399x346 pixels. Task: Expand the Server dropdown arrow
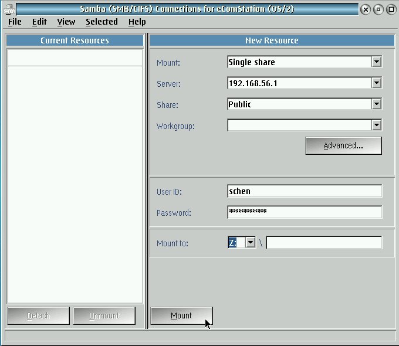click(x=376, y=83)
